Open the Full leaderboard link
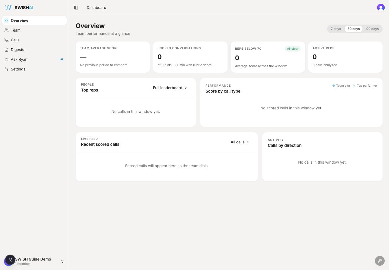Image resolution: width=389 pixels, height=270 pixels. [x=170, y=88]
